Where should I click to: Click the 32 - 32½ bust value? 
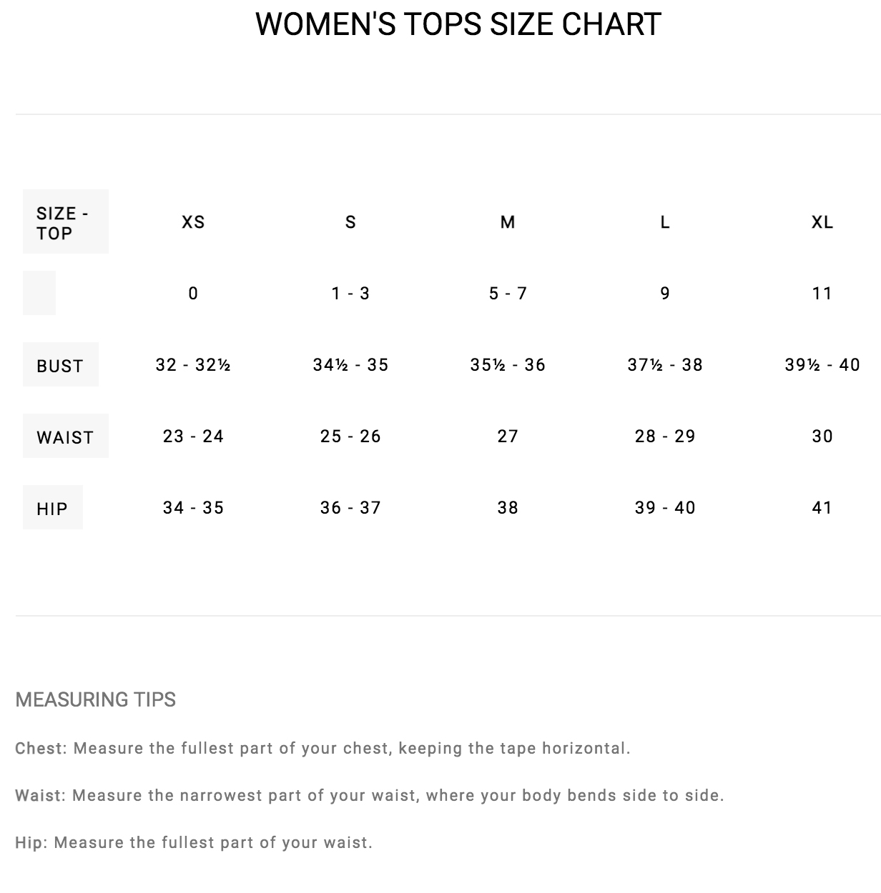(x=193, y=364)
